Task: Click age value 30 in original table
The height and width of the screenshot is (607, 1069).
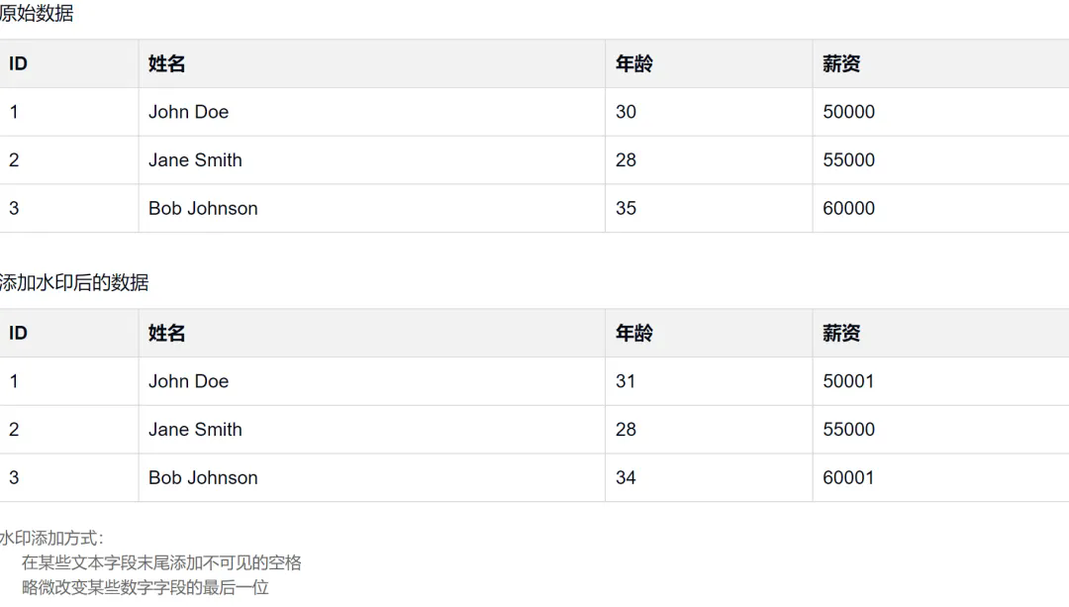Action: 626,112
